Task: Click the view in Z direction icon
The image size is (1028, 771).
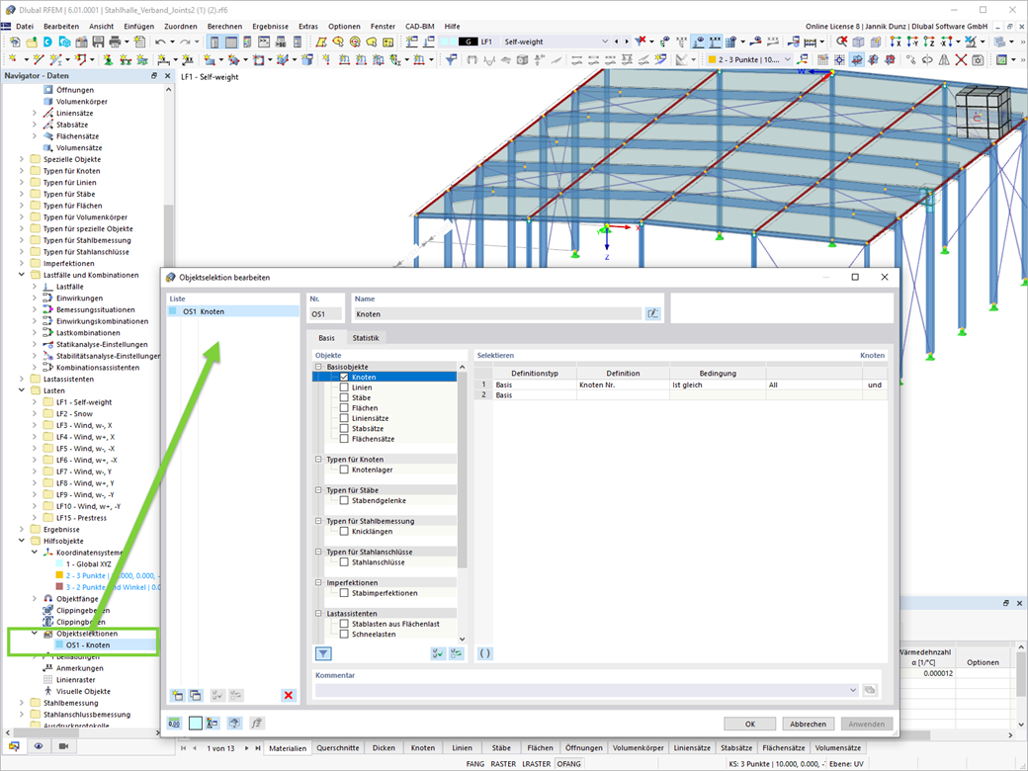Action: [x=929, y=42]
